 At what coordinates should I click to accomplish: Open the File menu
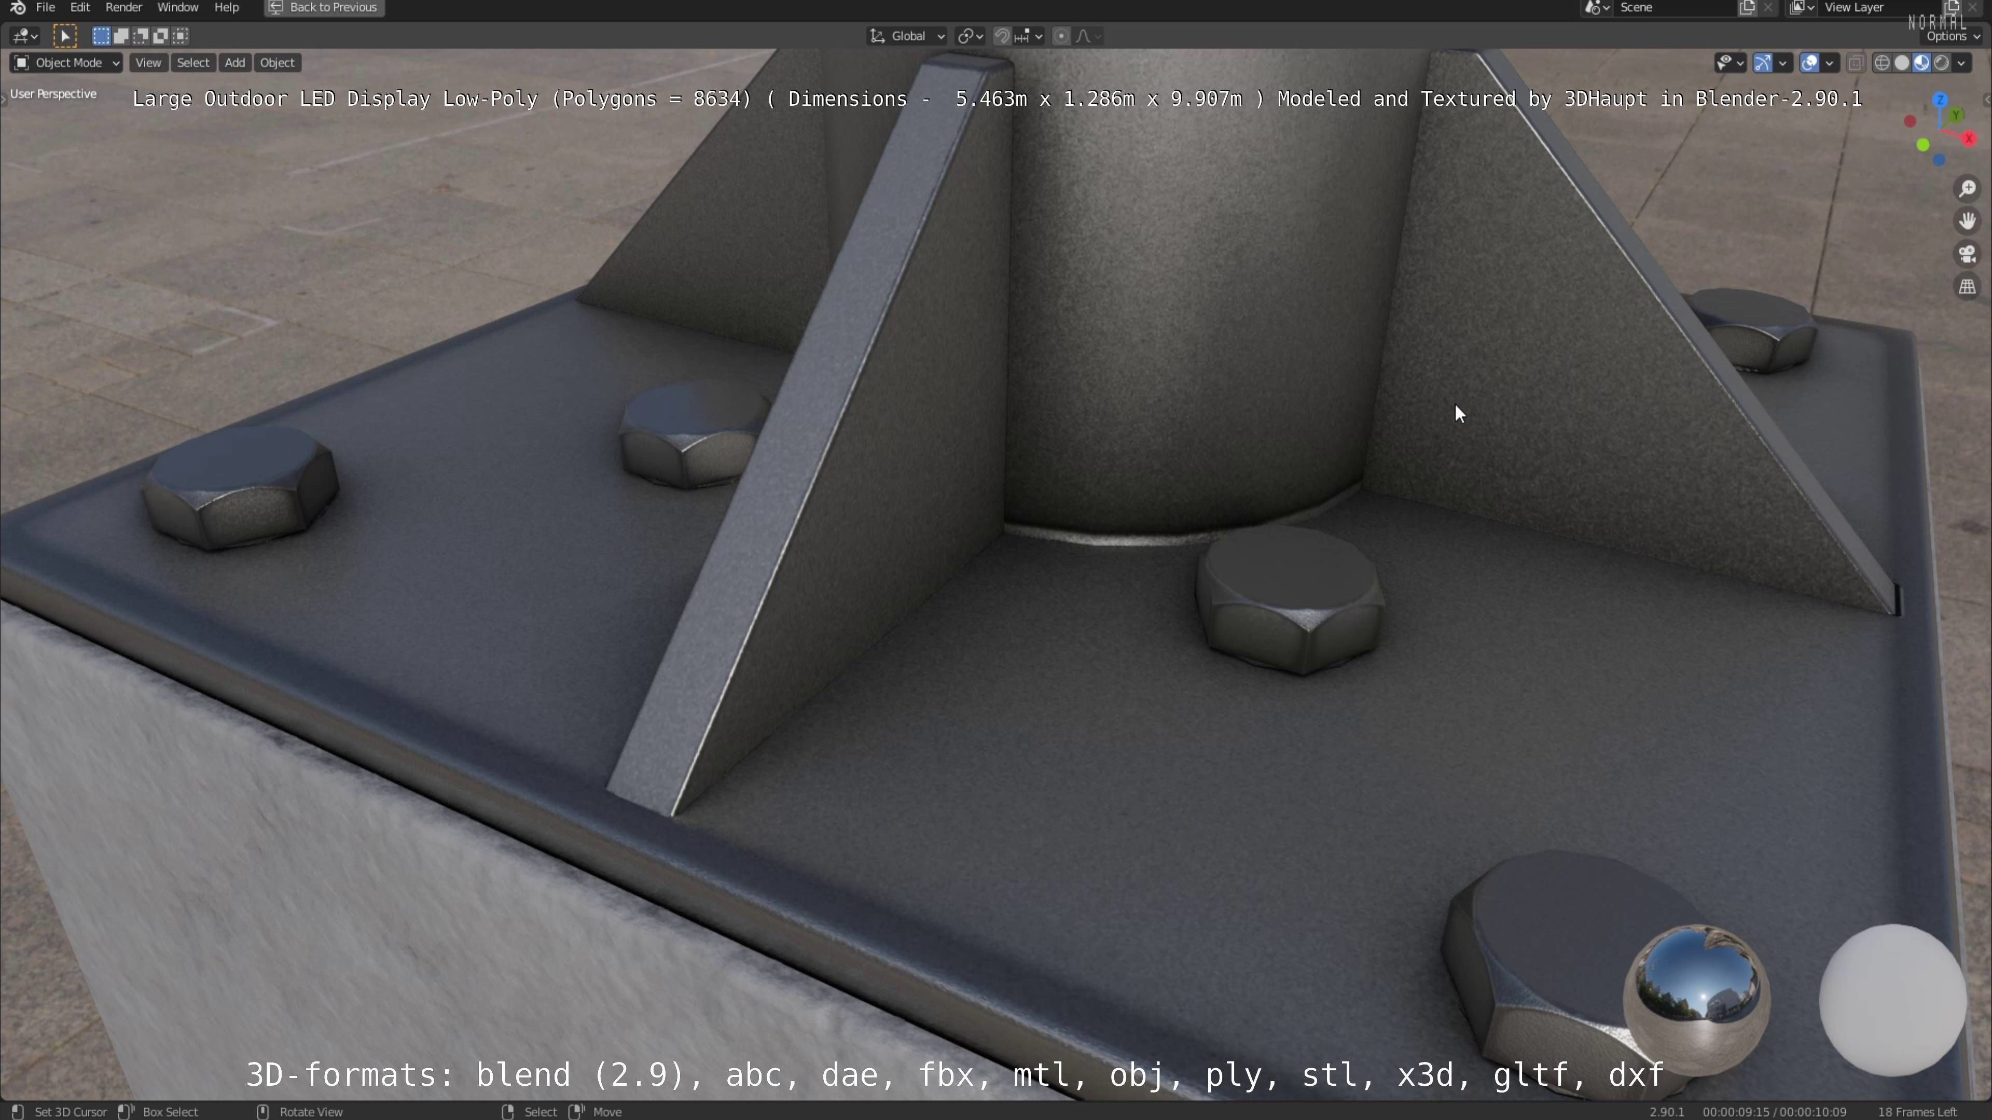46,8
